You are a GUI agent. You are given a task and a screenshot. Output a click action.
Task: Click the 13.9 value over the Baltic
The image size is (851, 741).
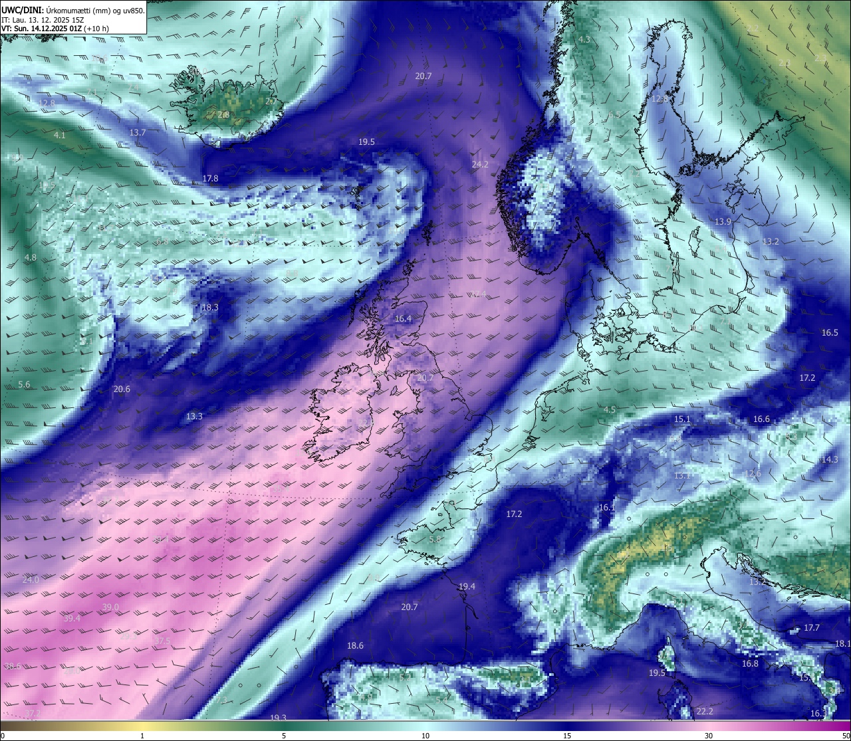click(723, 221)
